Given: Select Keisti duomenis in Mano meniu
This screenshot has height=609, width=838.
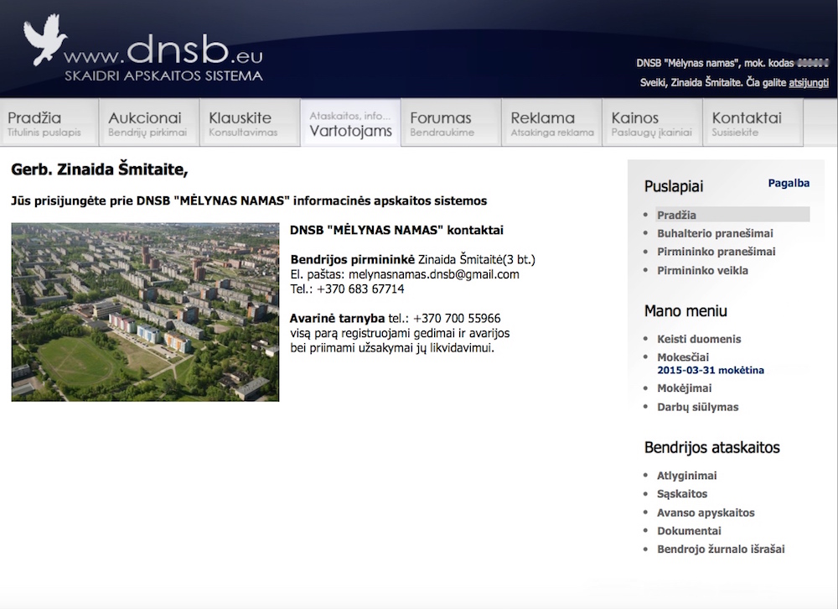Looking at the screenshot, I should [699, 339].
